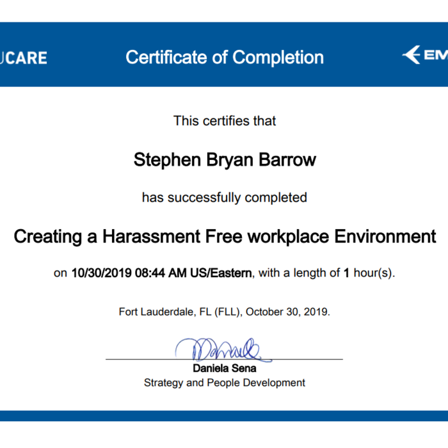Screen dimensions: 448x448
Task: Click the EDUCARE logo text
Action: [x=24, y=58]
